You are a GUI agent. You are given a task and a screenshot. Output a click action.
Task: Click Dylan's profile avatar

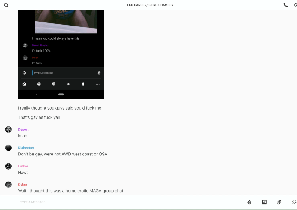pyautogui.click(x=8, y=184)
